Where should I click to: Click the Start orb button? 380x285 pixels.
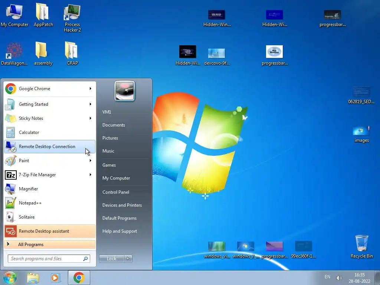click(10, 278)
